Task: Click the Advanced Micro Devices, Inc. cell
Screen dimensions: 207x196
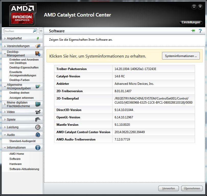Action: click(134, 83)
